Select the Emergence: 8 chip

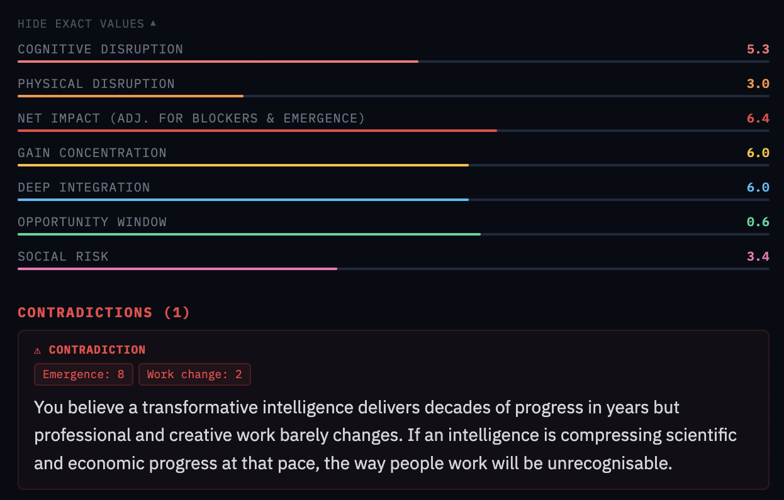point(83,374)
